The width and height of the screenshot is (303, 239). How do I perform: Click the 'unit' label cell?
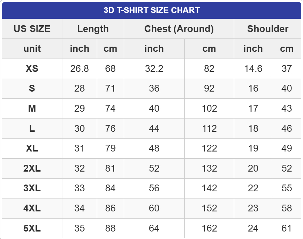[32, 49]
